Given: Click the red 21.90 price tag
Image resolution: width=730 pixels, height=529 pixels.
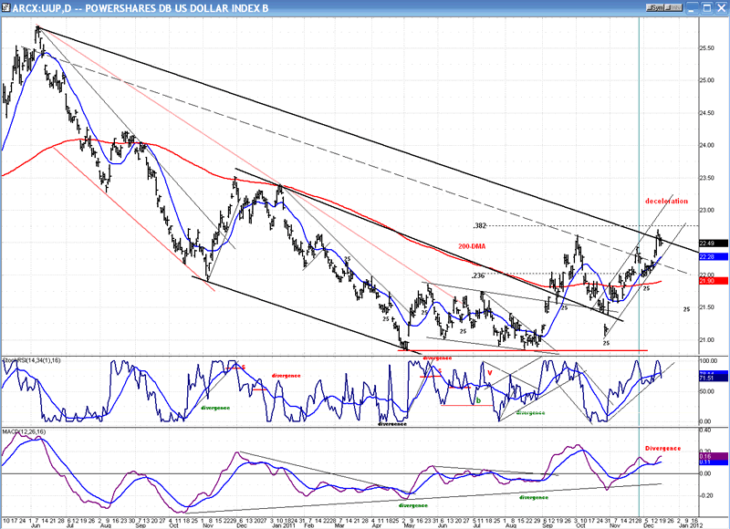Looking at the screenshot, I should pyautogui.click(x=715, y=281).
